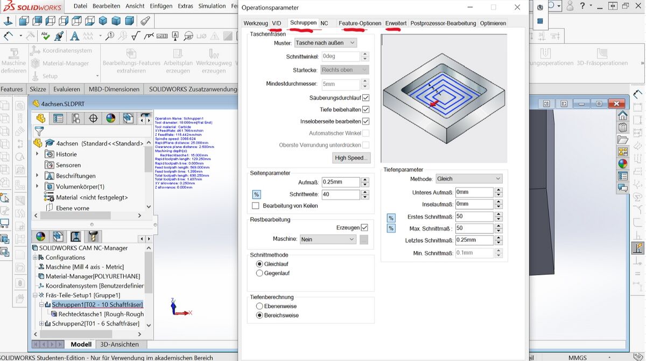Click the High Speed... button
Screen dimensions: 646x361
[351, 158]
